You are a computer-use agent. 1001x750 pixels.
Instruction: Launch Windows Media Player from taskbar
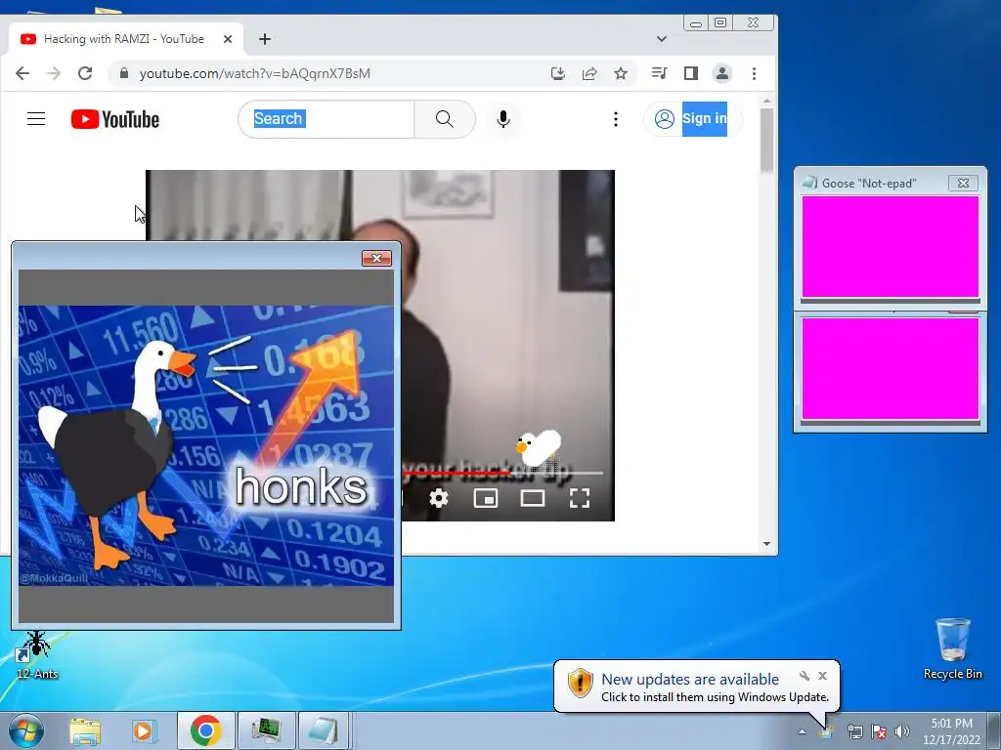(144, 731)
